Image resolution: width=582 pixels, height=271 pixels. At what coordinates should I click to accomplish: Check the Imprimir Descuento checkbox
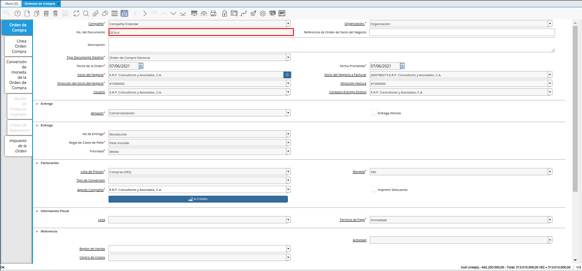tap(374, 190)
